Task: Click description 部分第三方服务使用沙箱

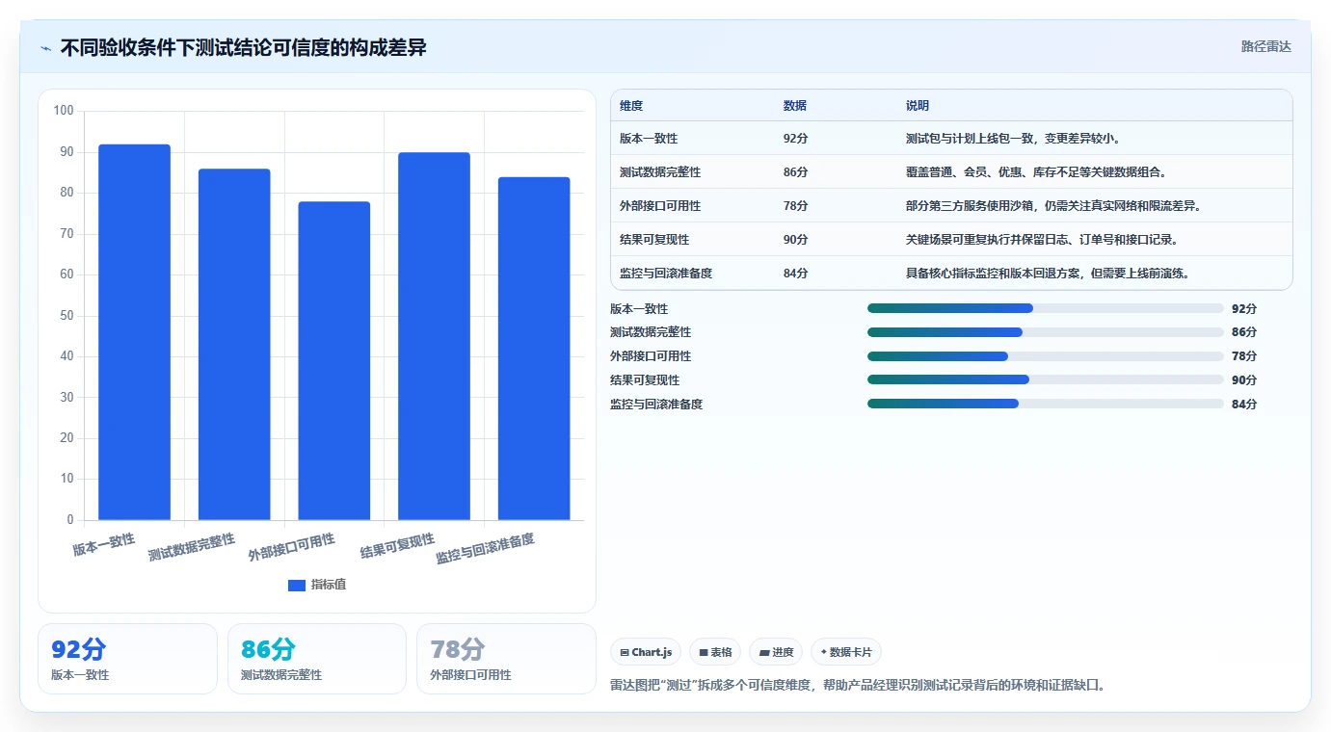Action: click(x=1053, y=206)
